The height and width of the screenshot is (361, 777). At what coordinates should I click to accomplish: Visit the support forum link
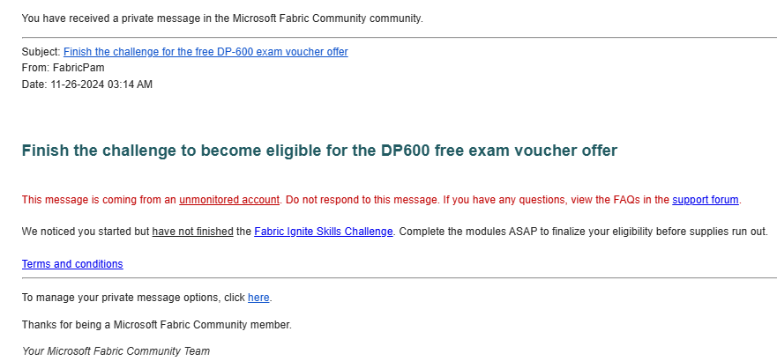[x=706, y=200]
